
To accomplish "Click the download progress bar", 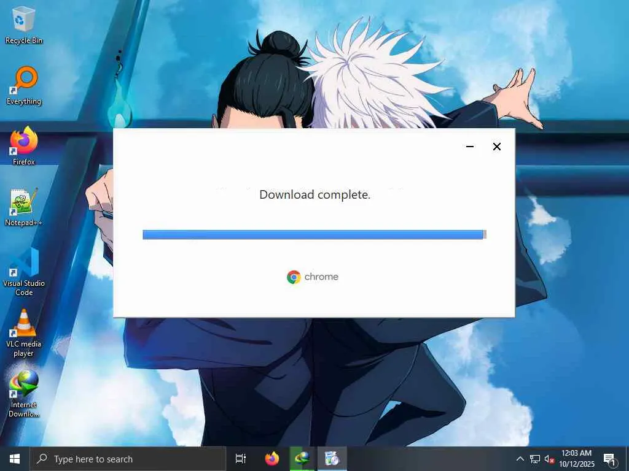I will coord(314,234).
